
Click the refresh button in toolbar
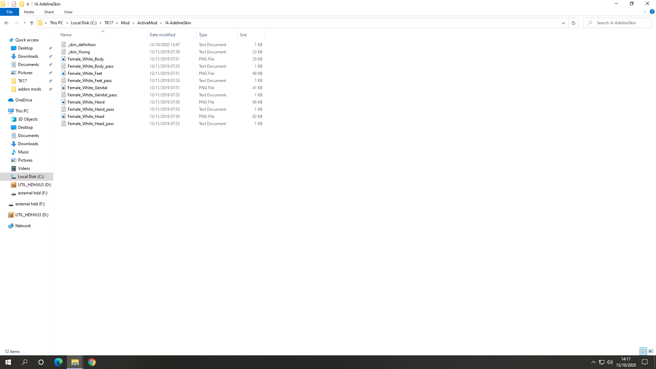574,23
